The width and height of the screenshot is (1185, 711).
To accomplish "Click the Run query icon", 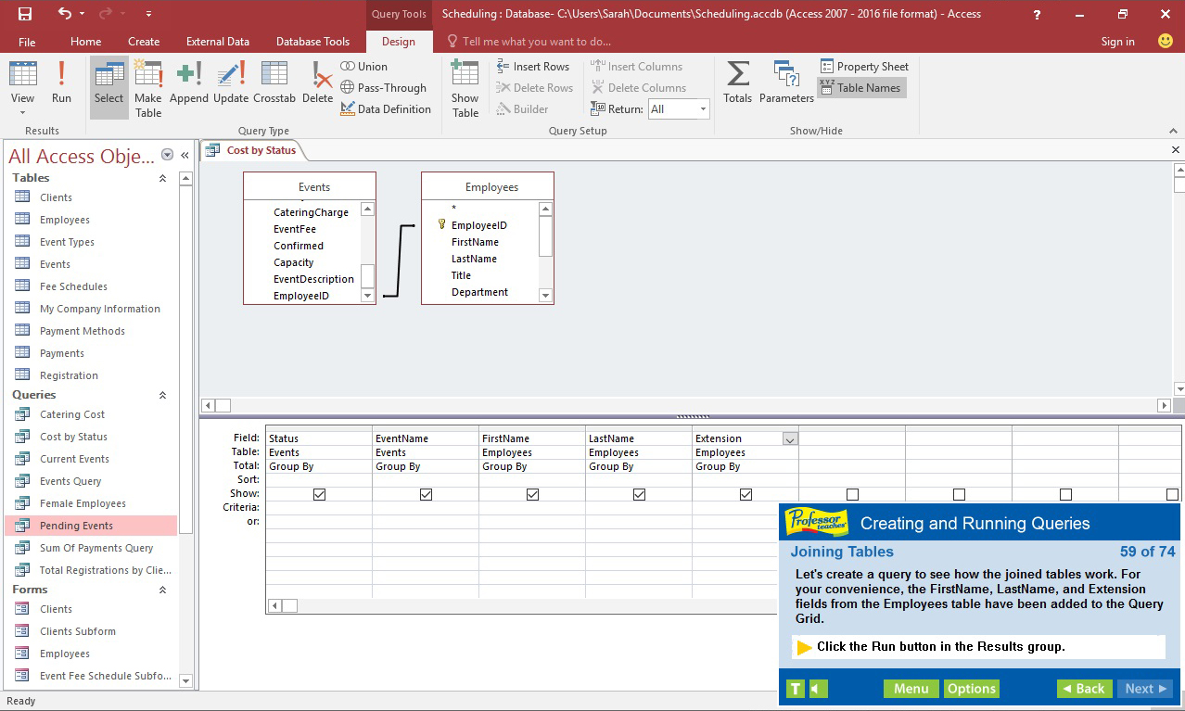I will click(x=61, y=83).
